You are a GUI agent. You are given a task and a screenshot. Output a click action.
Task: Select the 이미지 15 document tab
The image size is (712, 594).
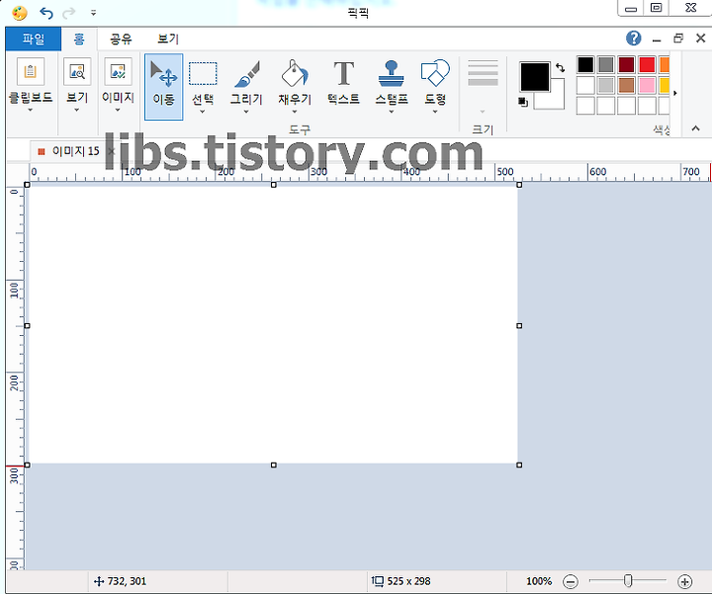coord(75,151)
